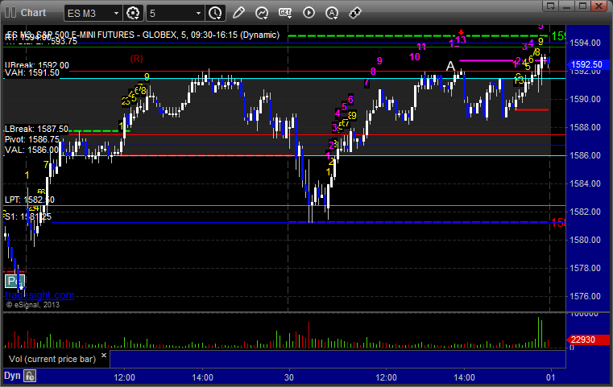This screenshot has width=613, height=387.
Task: Click the VAL: 1586.00 label
Action: click(31, 150)
